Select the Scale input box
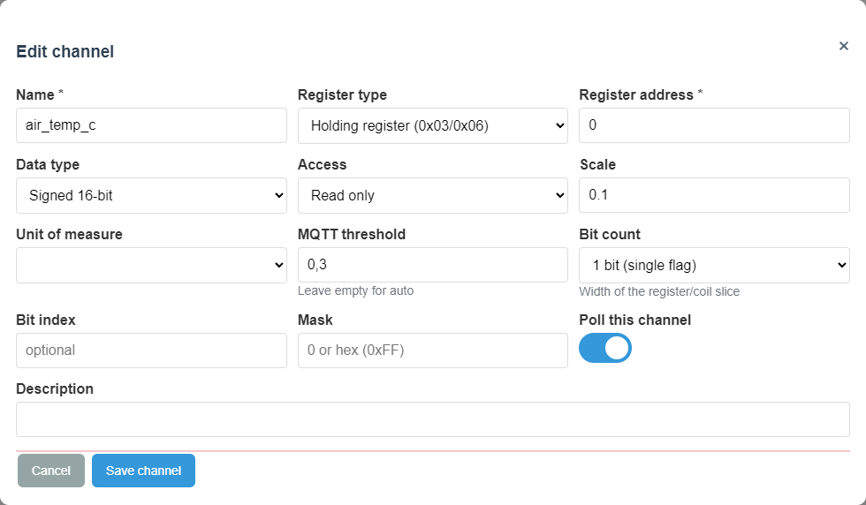The image size is (866, 505). 714,195
